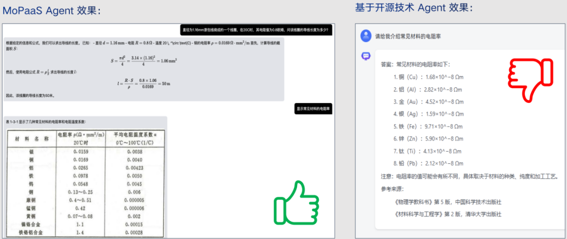The image size is (567, 239).
Task: Click the heading '基于开源技术 Agent 效果：'
Action: tap(414, 8)
